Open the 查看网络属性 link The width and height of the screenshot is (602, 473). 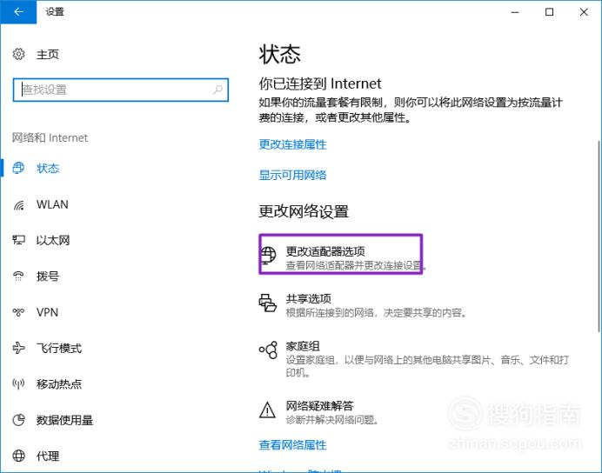click(x=292, y=445)
